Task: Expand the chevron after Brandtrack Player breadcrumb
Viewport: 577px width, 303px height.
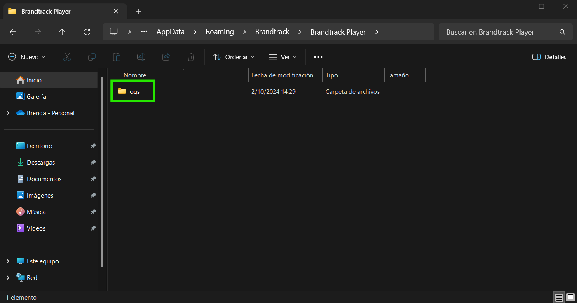Action: tap(377, 32)
